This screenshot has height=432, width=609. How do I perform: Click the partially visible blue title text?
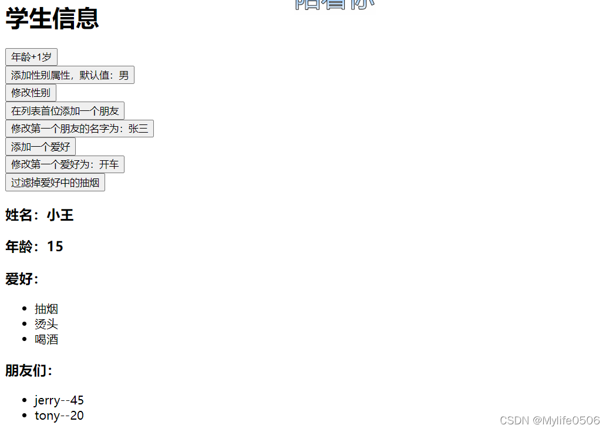(334, 5)
